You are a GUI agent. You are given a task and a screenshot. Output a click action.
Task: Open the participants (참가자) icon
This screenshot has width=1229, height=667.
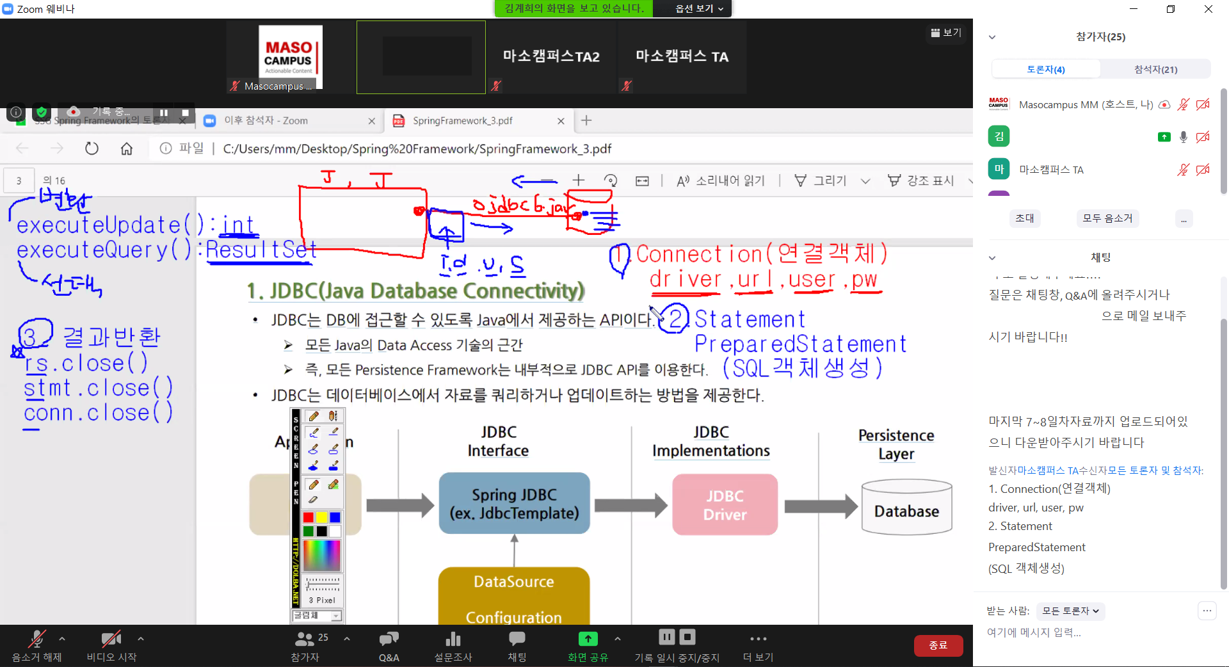(x=305, y=639)
